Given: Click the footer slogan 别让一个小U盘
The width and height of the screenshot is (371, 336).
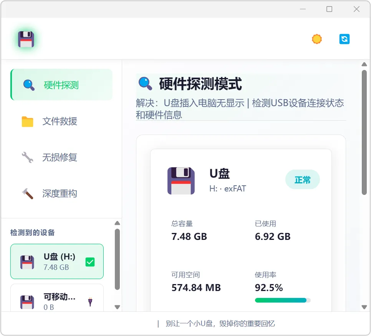Looking at the screenshot, I should [x=220, y=323].
